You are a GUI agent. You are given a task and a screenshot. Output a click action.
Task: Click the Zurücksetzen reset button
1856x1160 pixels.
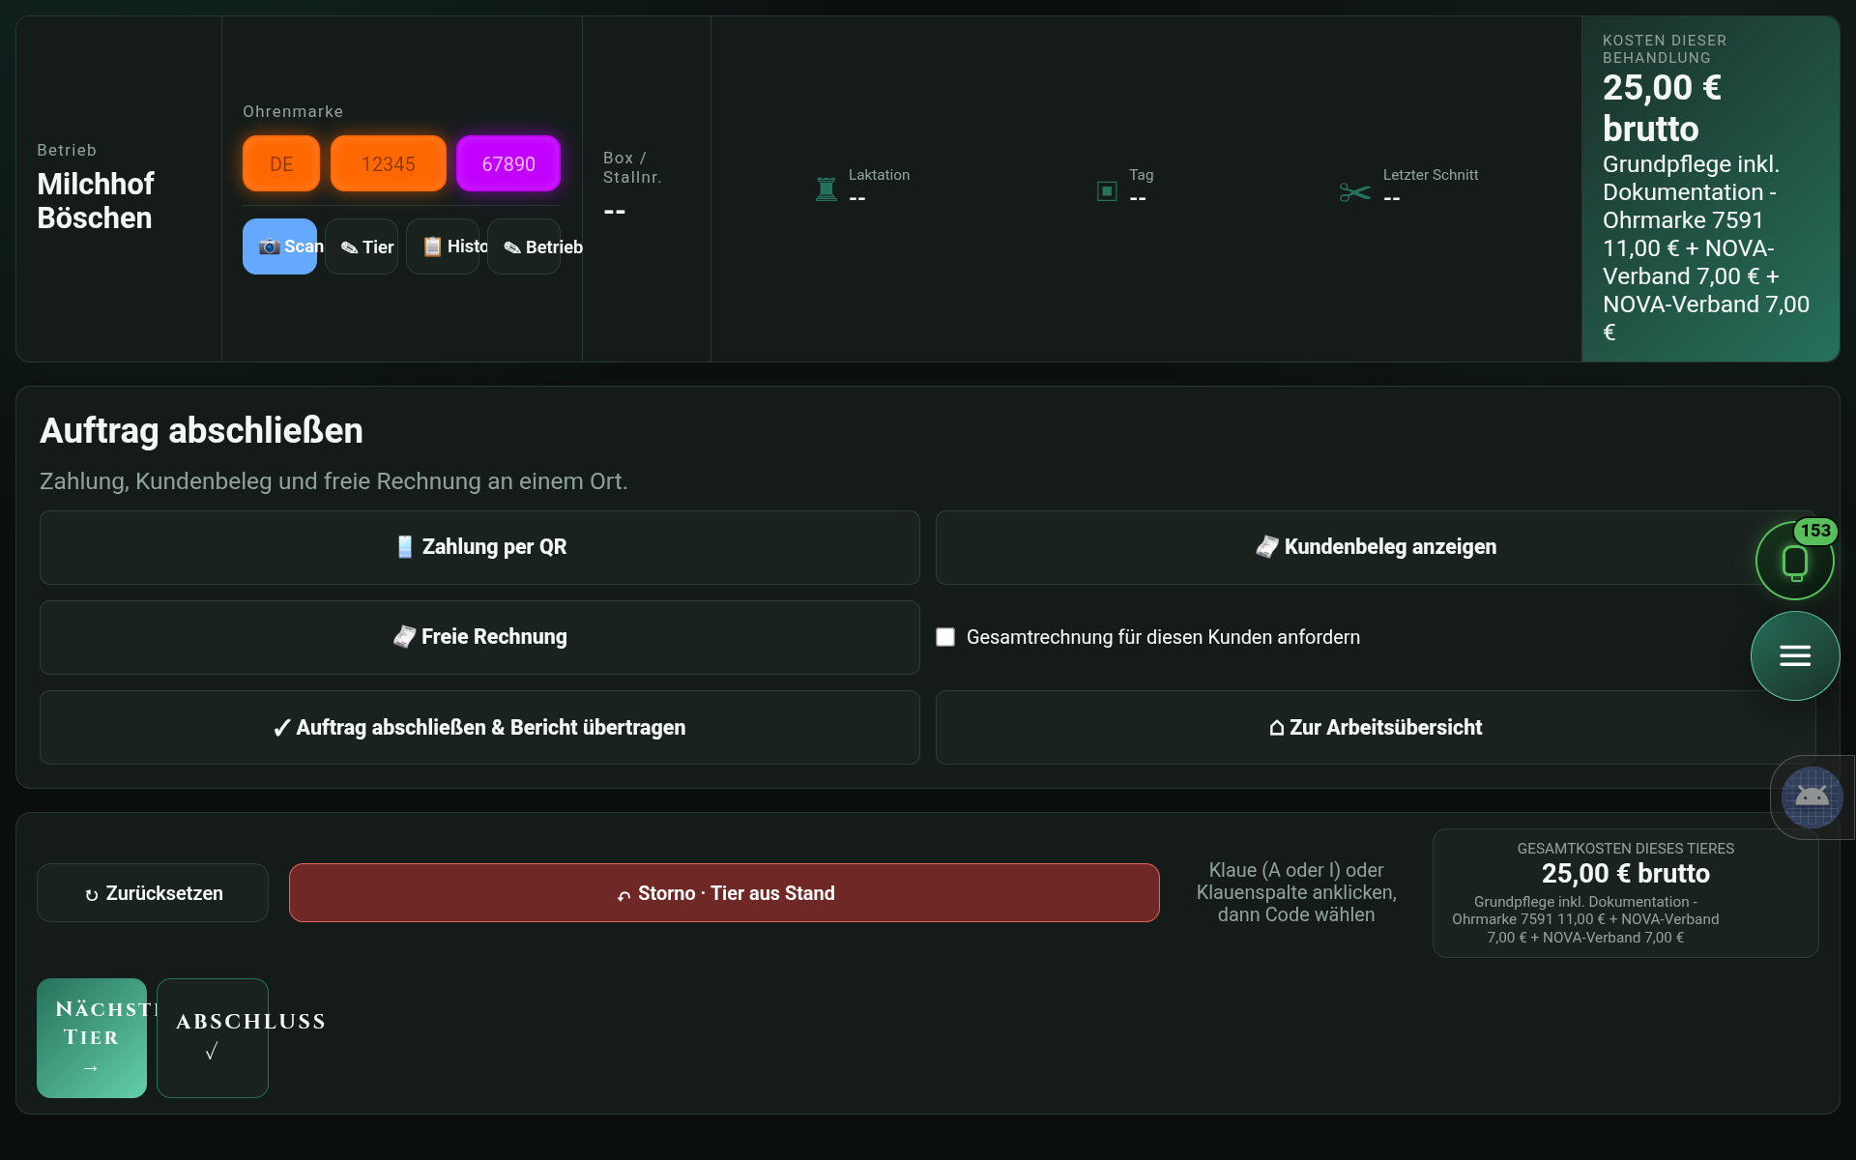(153, 892)
